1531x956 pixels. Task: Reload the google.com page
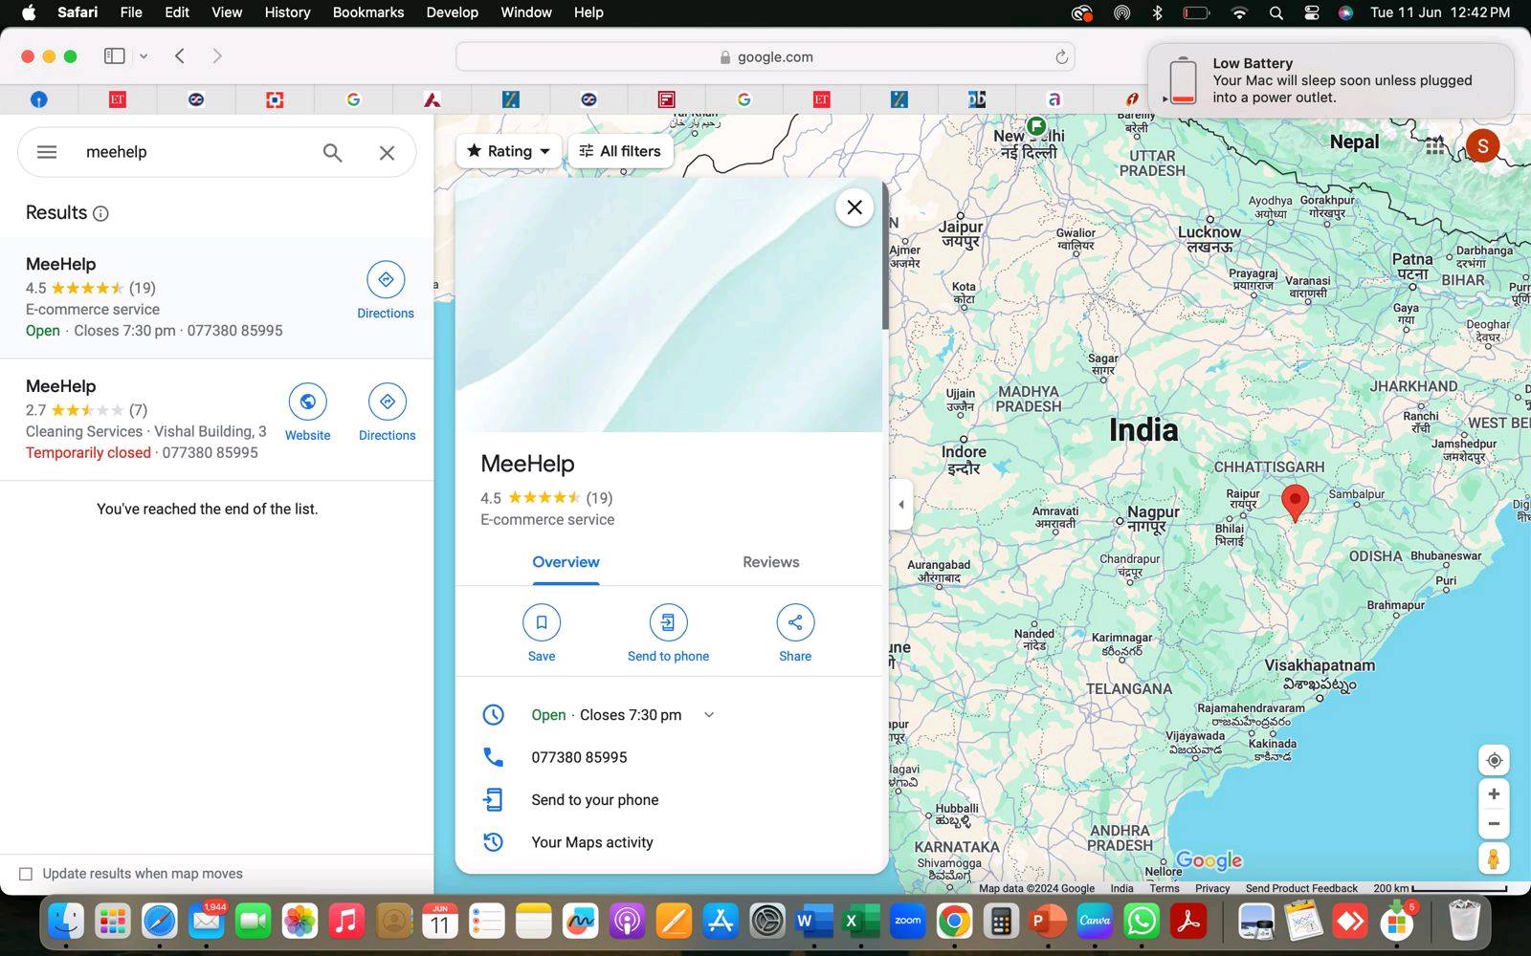point(1061,57)
